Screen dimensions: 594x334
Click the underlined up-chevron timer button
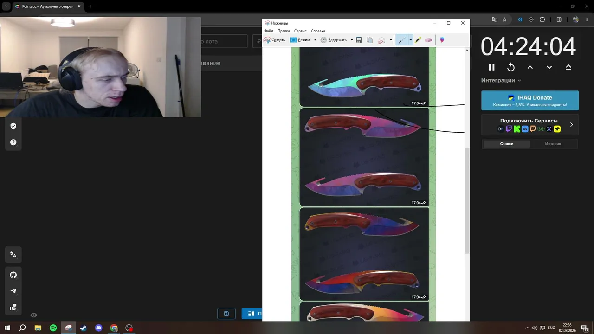pos(568,67)
